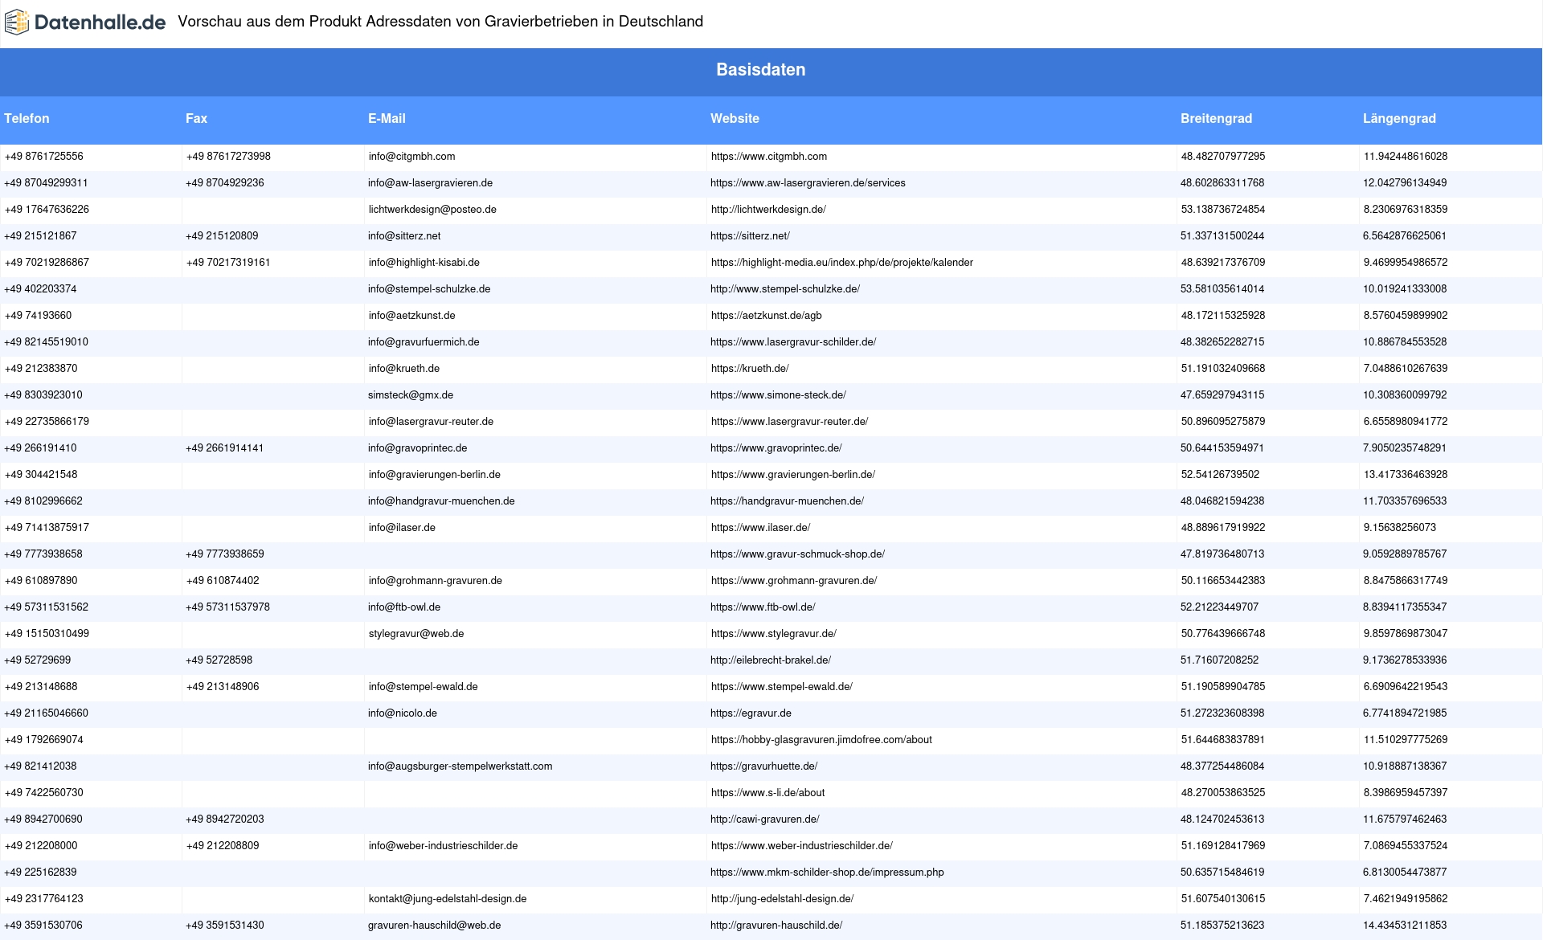Select latitude value 48.482707977295
The height and width of the screenshot is (940, 1543).
(x=1223, y=157)
